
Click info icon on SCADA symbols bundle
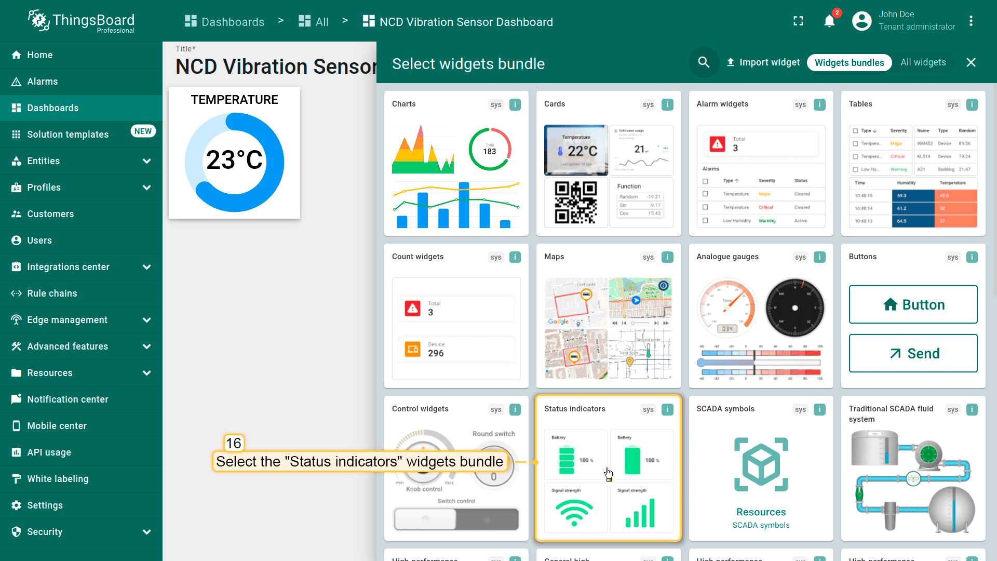(819, 409)
